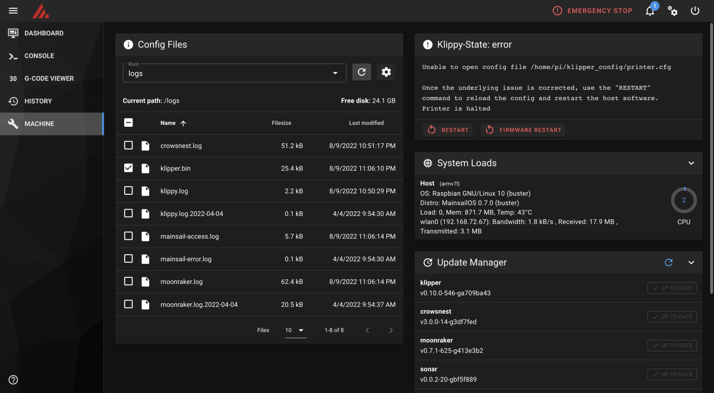Sort files by Filesize column
The width and height of the screenshot is (714, 393).
tap(281, 123)
